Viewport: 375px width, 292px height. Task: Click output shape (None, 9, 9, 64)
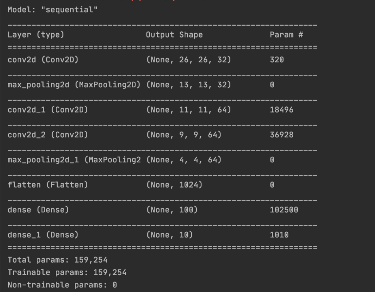[183, 135]
